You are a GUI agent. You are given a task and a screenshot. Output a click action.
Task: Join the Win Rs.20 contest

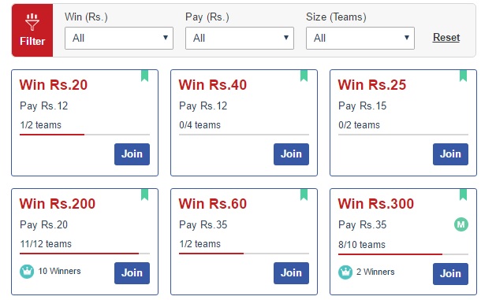tap(132, 154)
